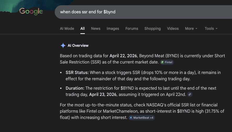
Task: Switch to the Forums tab
Action: click(x=132, y=28)
